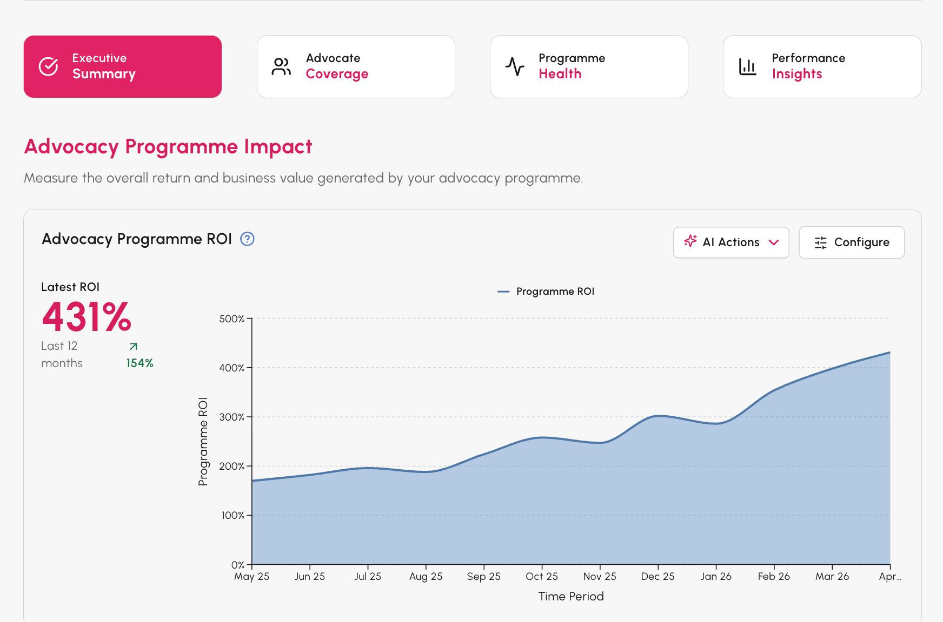The image size is (943, 622).
Task: Click the 500% y-axis label
Action: click(x=232, y=319)
